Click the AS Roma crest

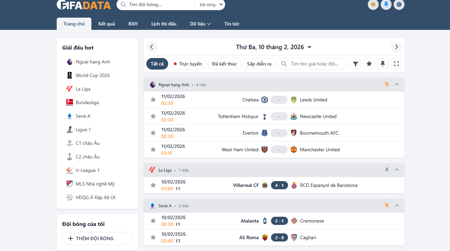pos(265,237)
